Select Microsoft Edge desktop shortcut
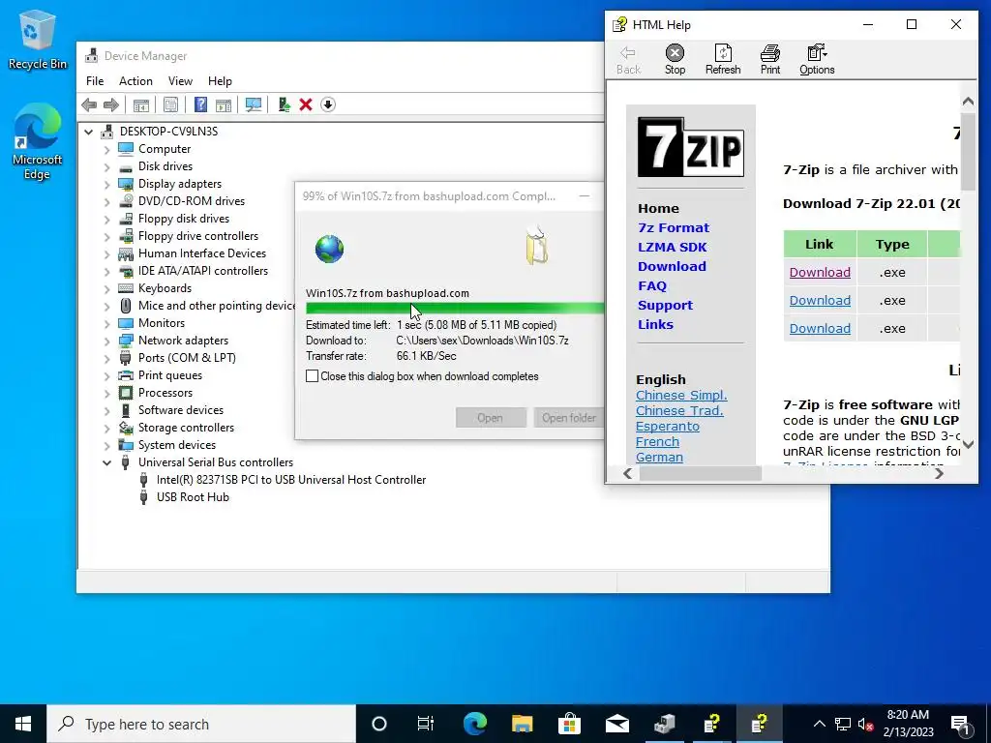This screenshot has width=991, height=743. pos(38,141)
